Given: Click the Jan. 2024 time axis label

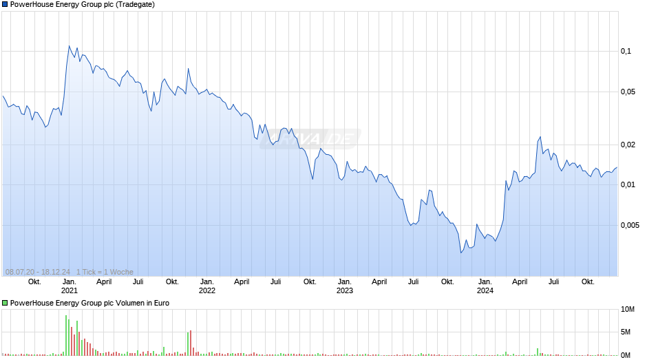Looking at the screenshot, I should pos(485,286).
